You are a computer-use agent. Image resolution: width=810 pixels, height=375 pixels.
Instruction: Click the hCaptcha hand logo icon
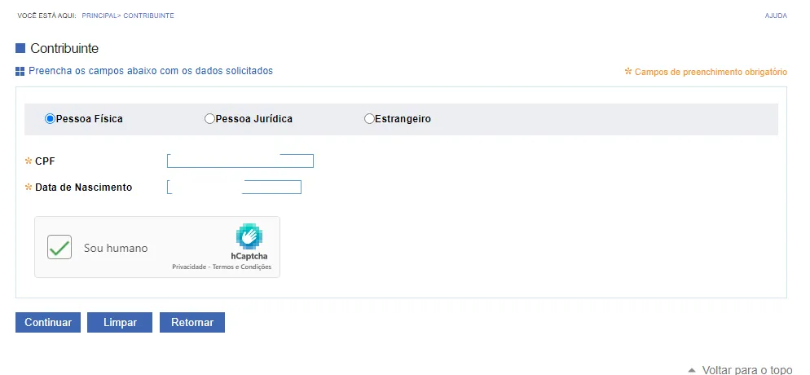[249, 236]
